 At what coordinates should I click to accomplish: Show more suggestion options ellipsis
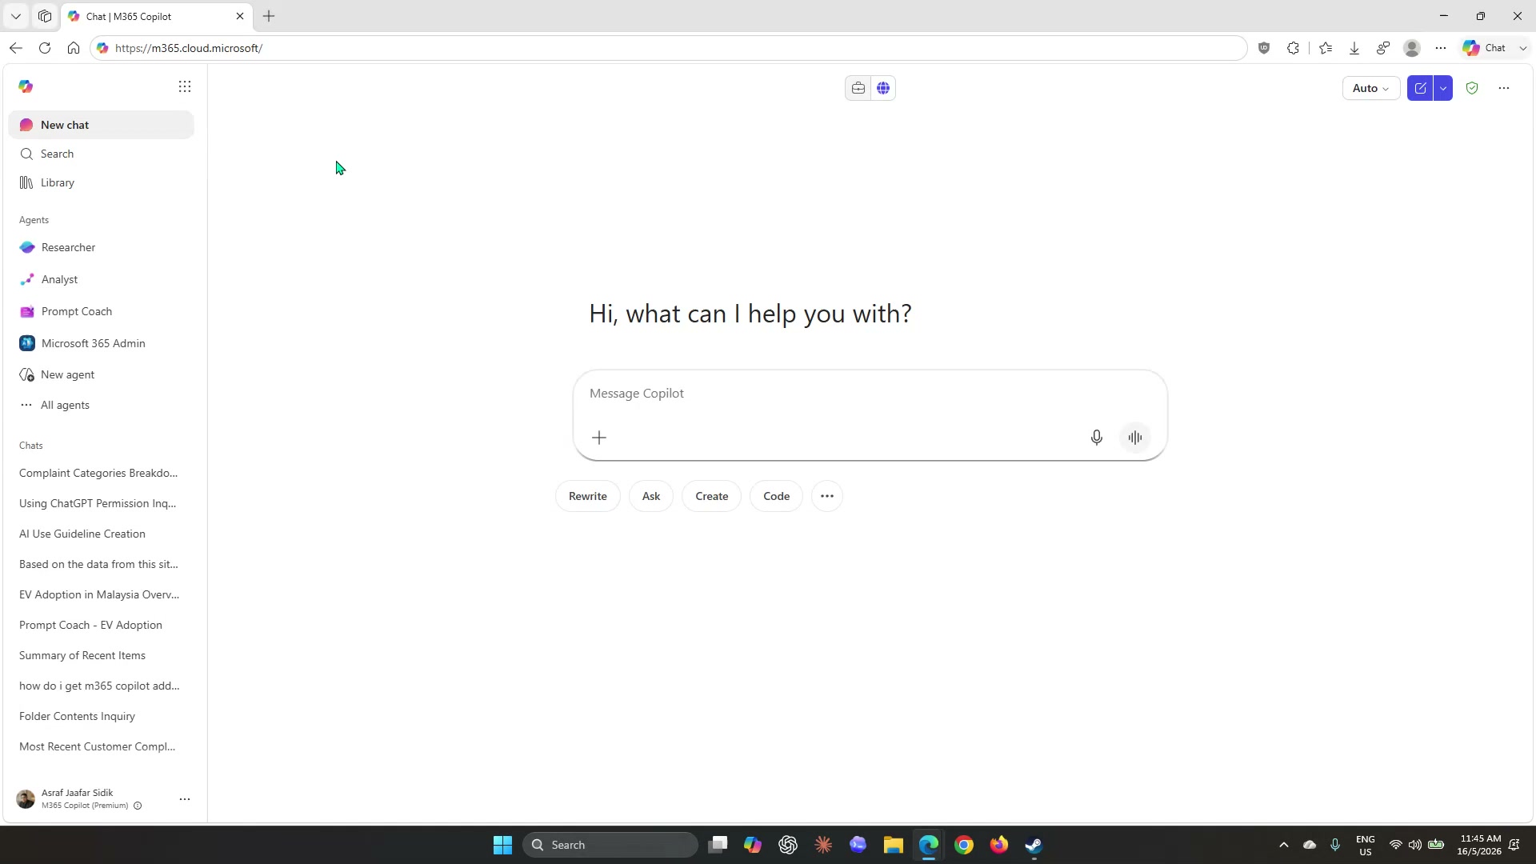[827, 496]
